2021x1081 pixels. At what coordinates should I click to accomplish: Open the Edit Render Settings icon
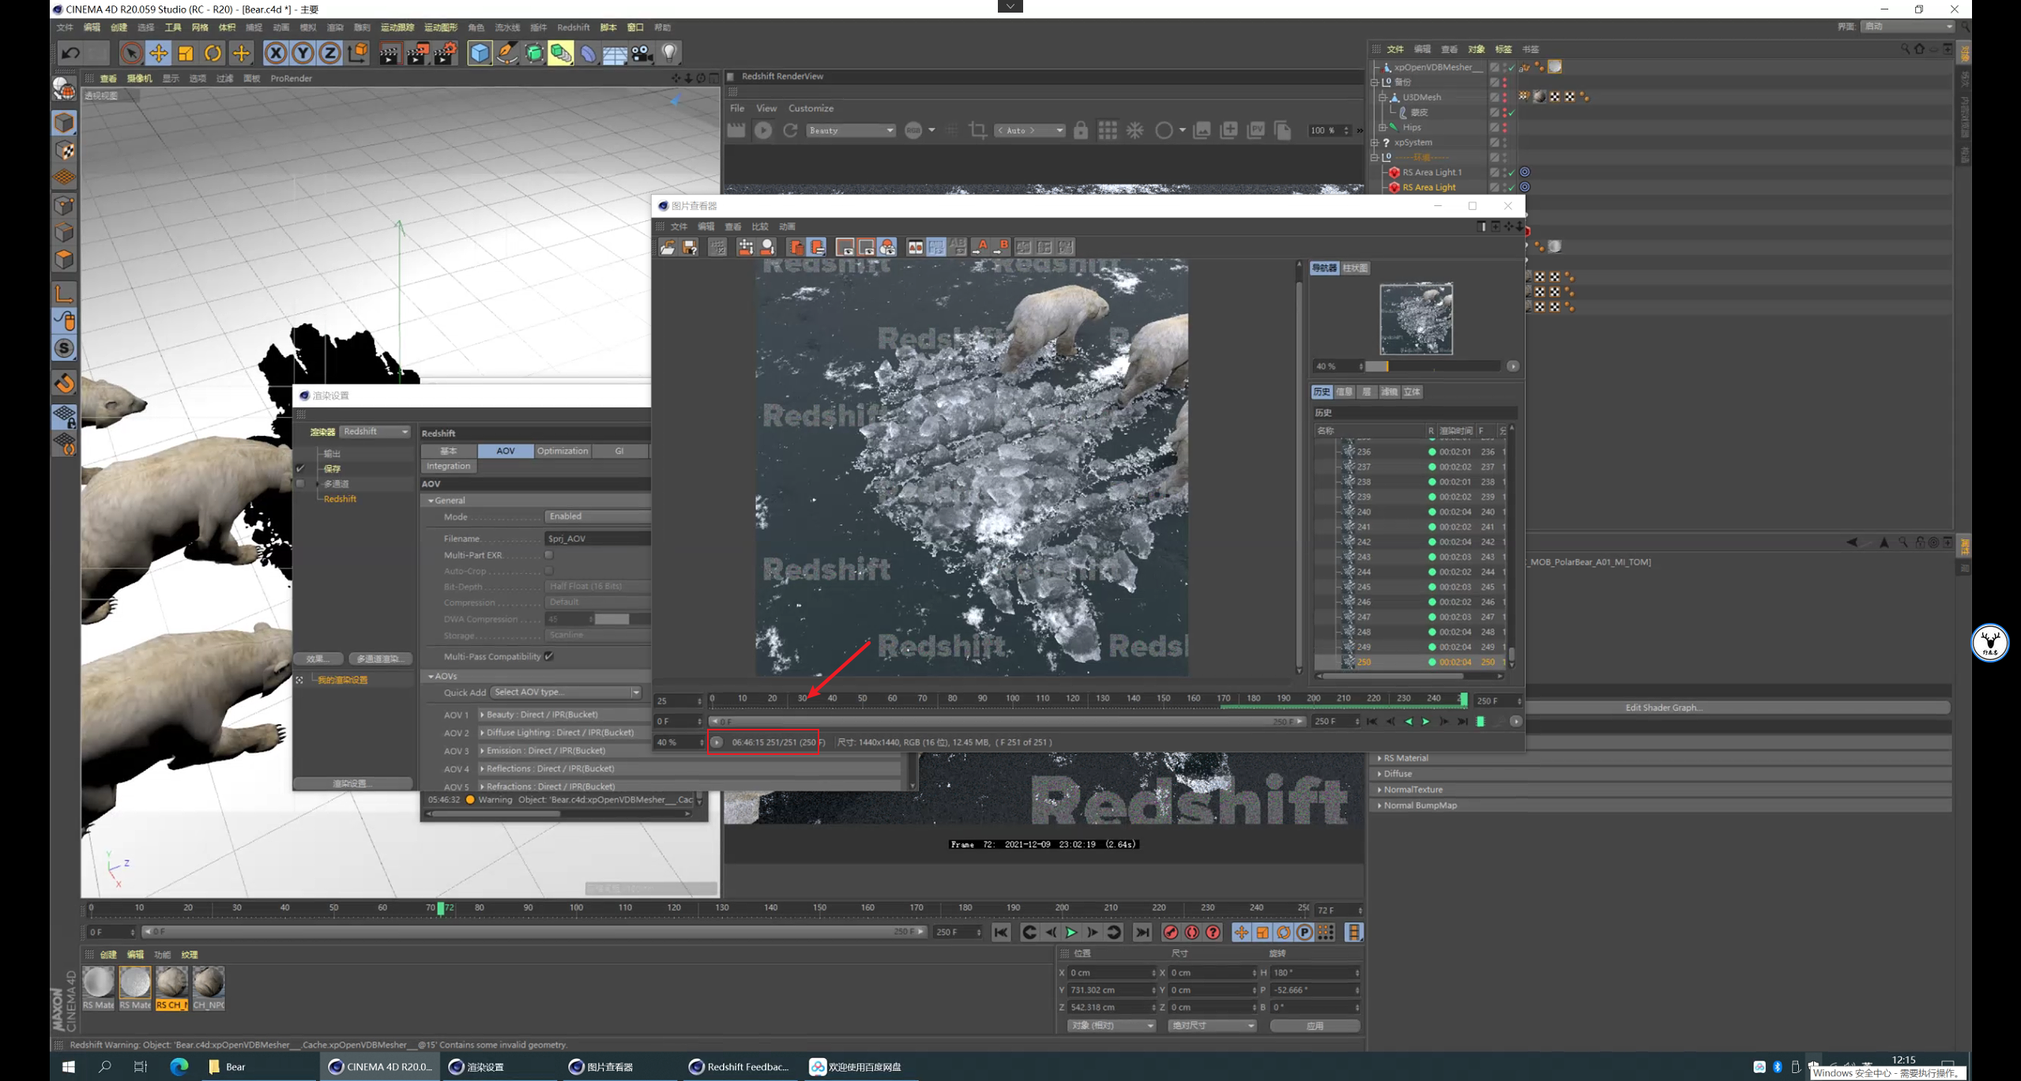tap(446, 53)
